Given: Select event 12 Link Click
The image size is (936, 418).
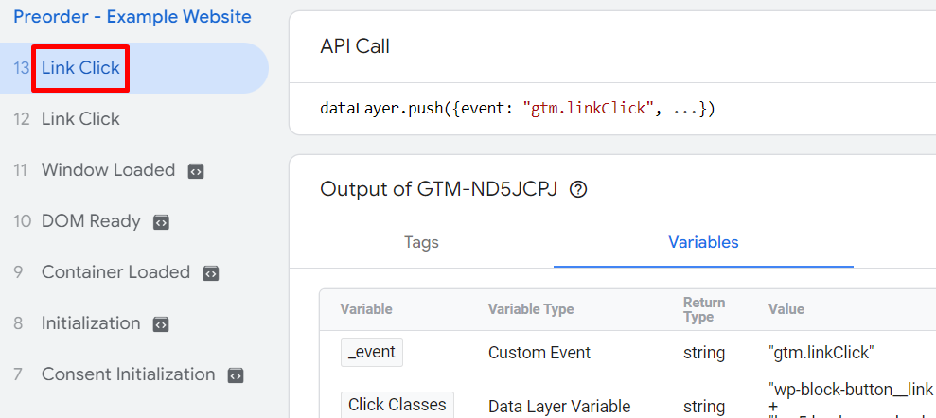Looking at the screenshot, I should pyautogui.click(x=80, y=119).
